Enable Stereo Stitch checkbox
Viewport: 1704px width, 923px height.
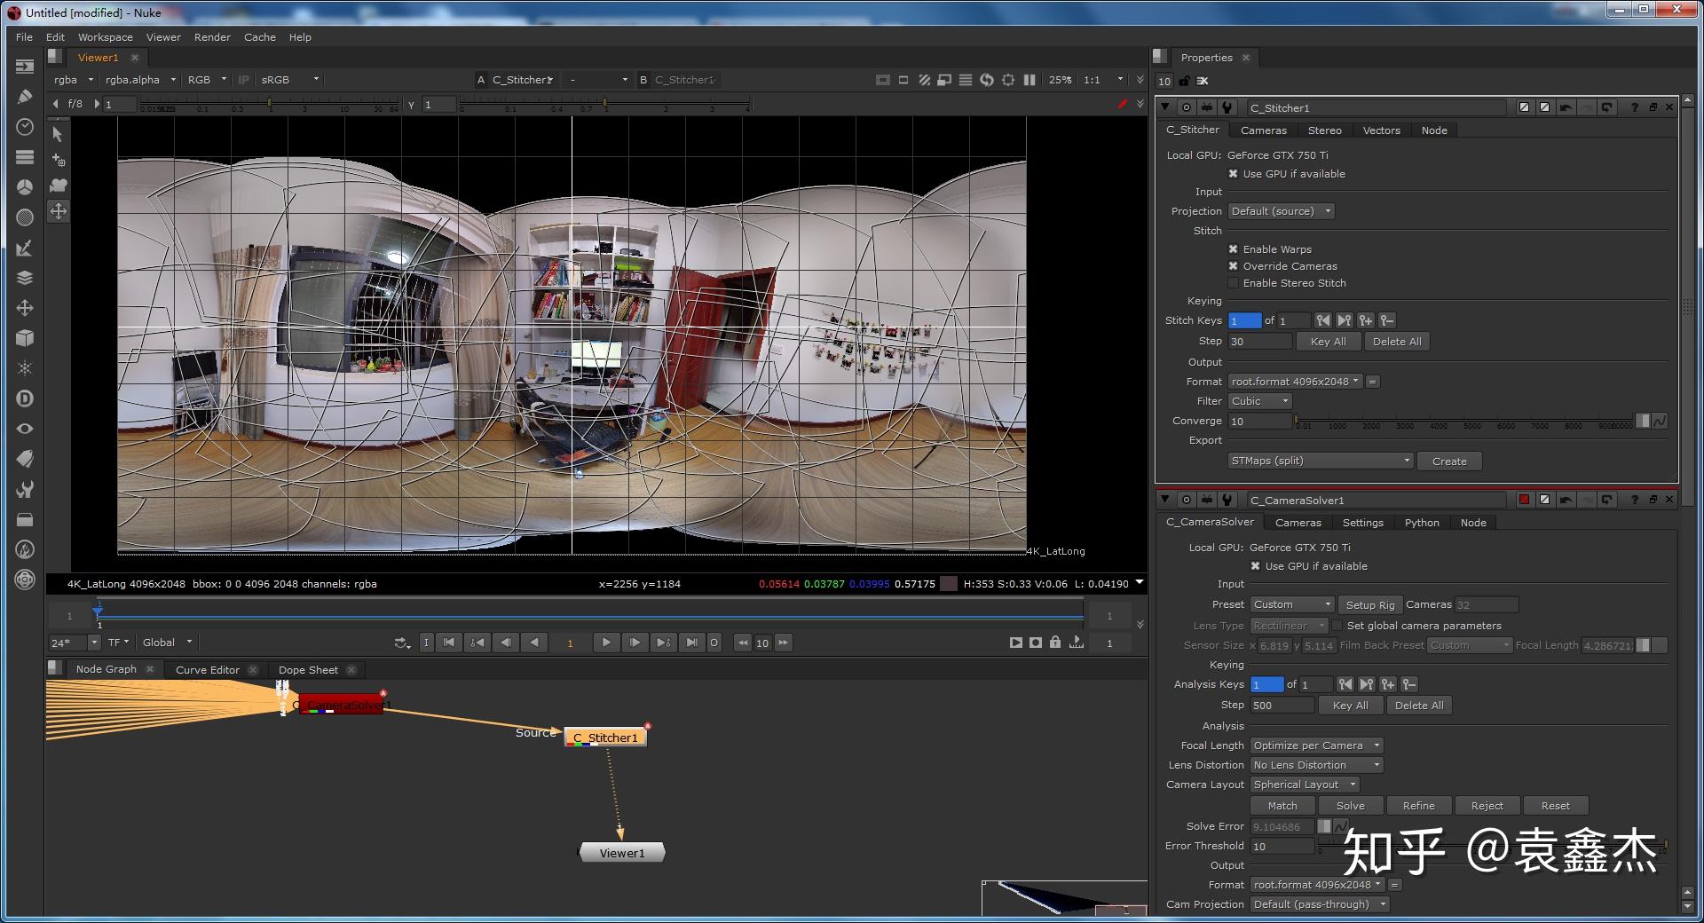1233,283
